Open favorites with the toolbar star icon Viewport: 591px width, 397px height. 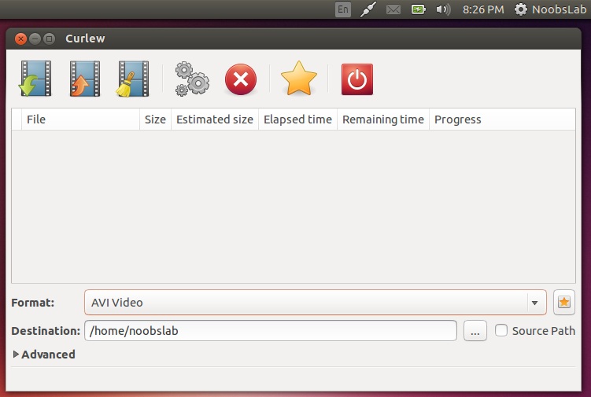click(x=299, y=79)
